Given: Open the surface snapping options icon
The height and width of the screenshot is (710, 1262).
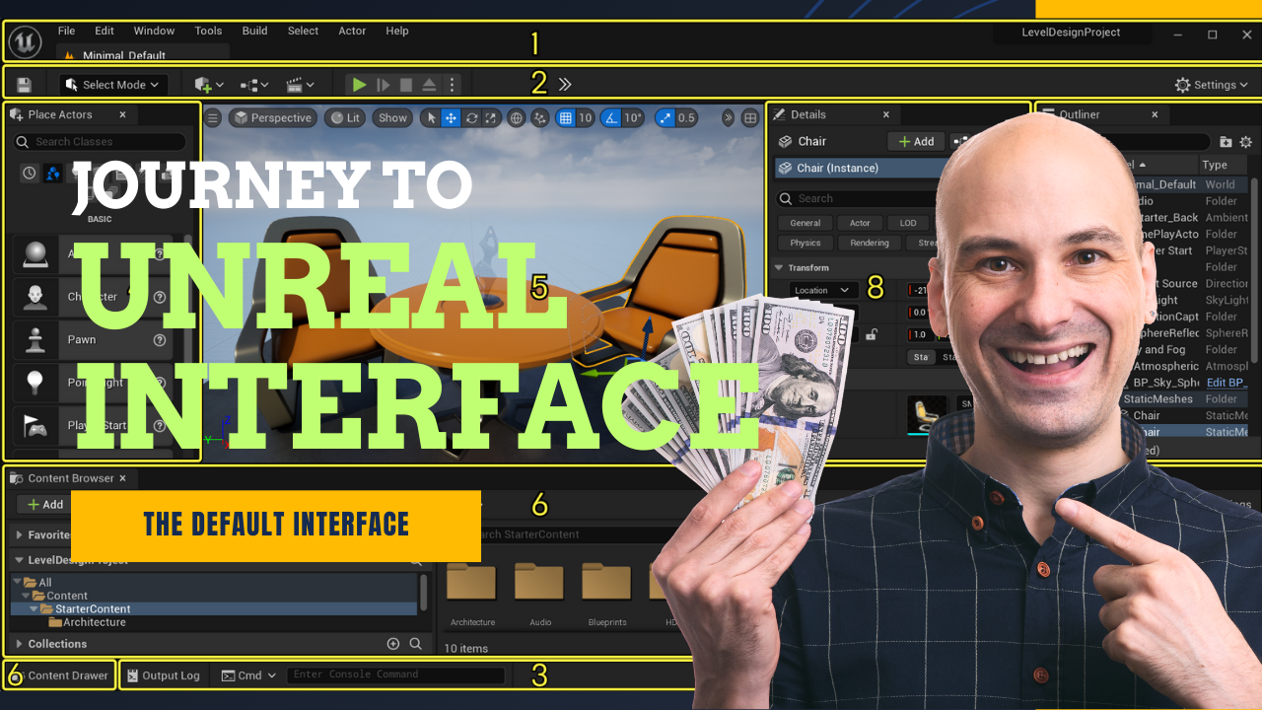Looking at the screenshot, I should pos(539,118).
